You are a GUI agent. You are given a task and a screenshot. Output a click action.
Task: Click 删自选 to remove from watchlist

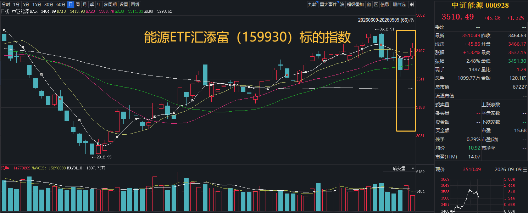click(399, 5)
